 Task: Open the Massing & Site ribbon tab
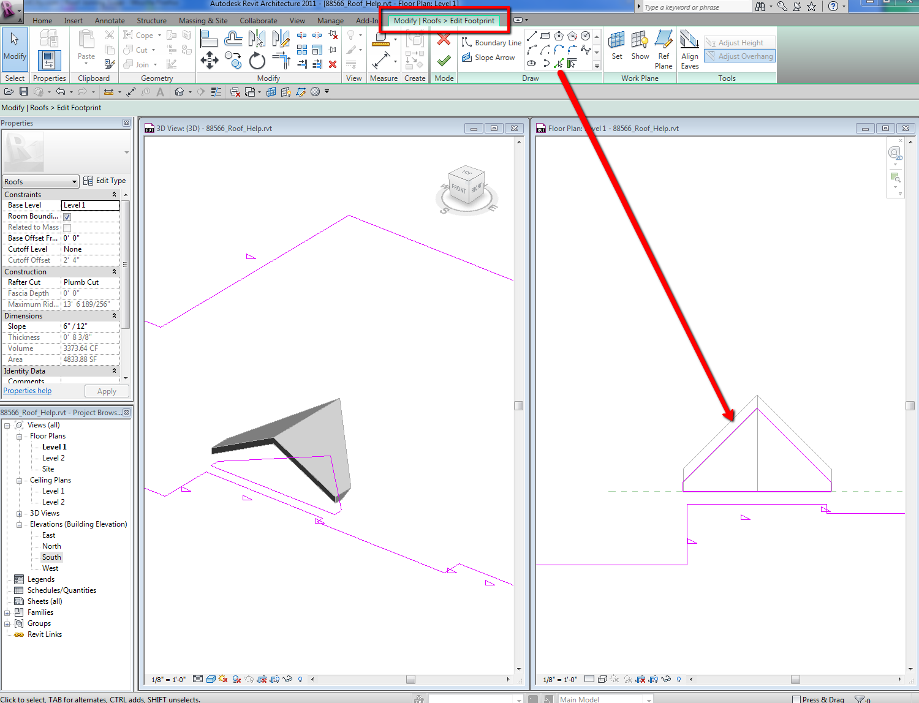pyautogui.click(x=203, y=21)
